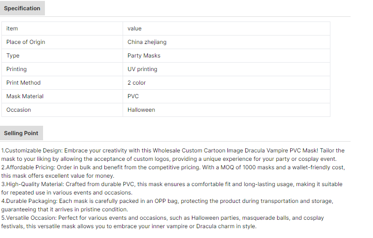This screenshot has height=238, width=373.
Task: Click the Printing label cell
Action: (x=62, y=69)
